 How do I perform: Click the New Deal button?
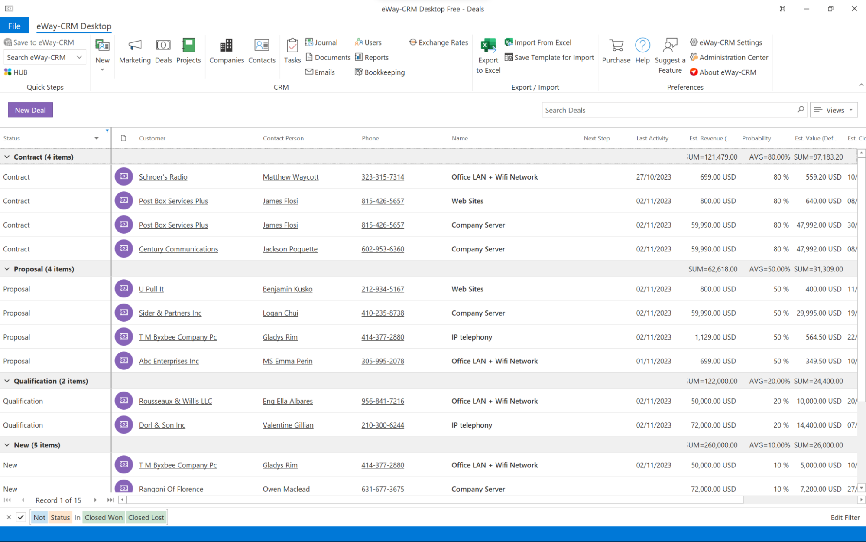(30, 110)
